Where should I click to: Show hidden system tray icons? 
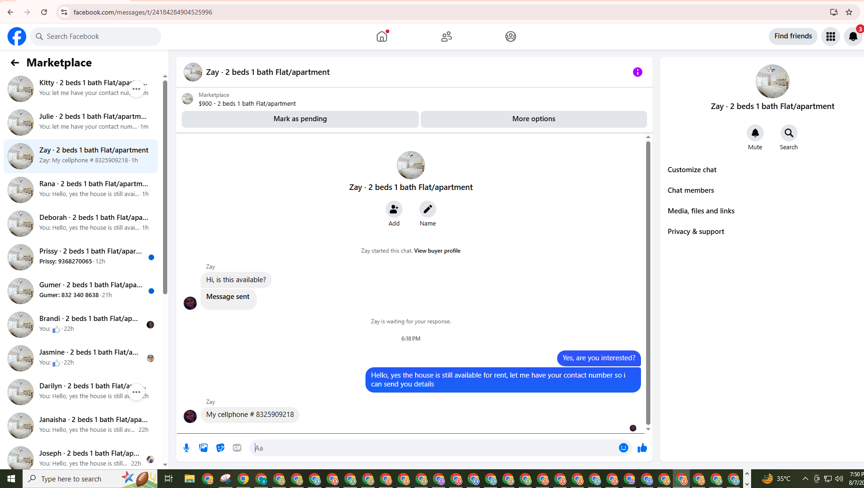pos(805,479)
